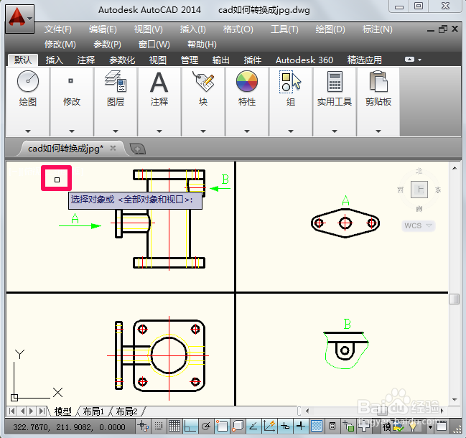Toggle Quick Properties status bar icon

coord(332,427)
